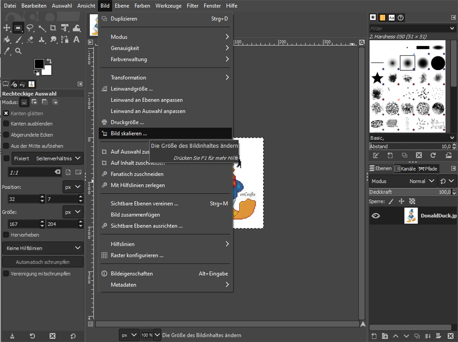Select the Text tool
Screen dimensions: 458x342
click(76, 40)
